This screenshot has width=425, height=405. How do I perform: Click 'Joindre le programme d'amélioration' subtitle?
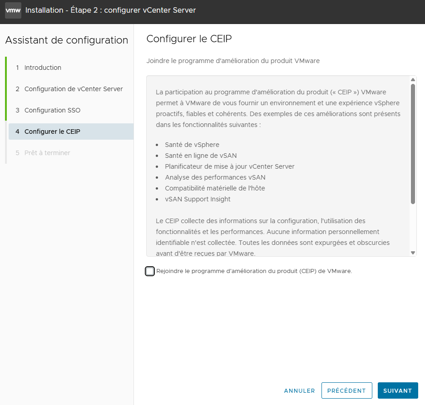pyautogui.click(x=233, y=61)
